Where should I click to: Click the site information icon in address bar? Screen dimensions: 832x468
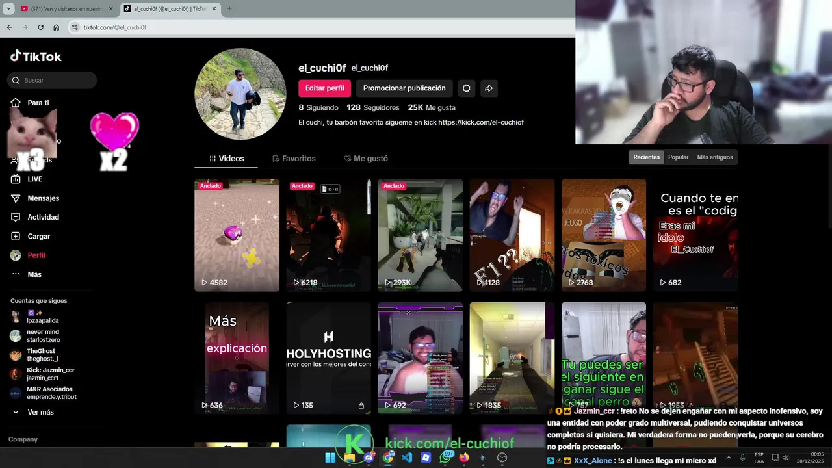coord(75,27)
